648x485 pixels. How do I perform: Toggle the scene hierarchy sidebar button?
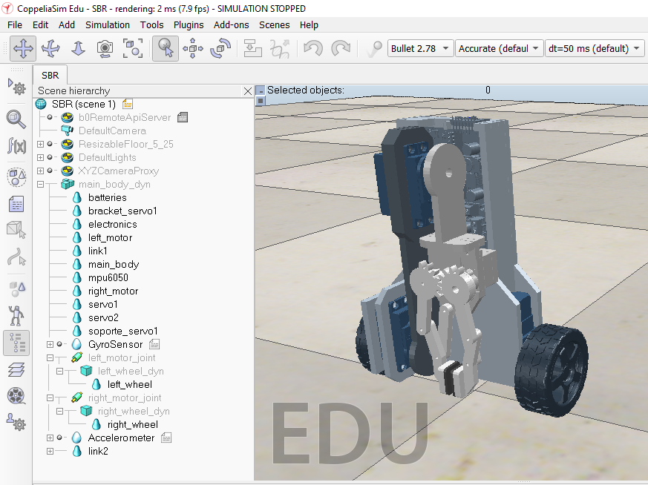coord(16,343)
